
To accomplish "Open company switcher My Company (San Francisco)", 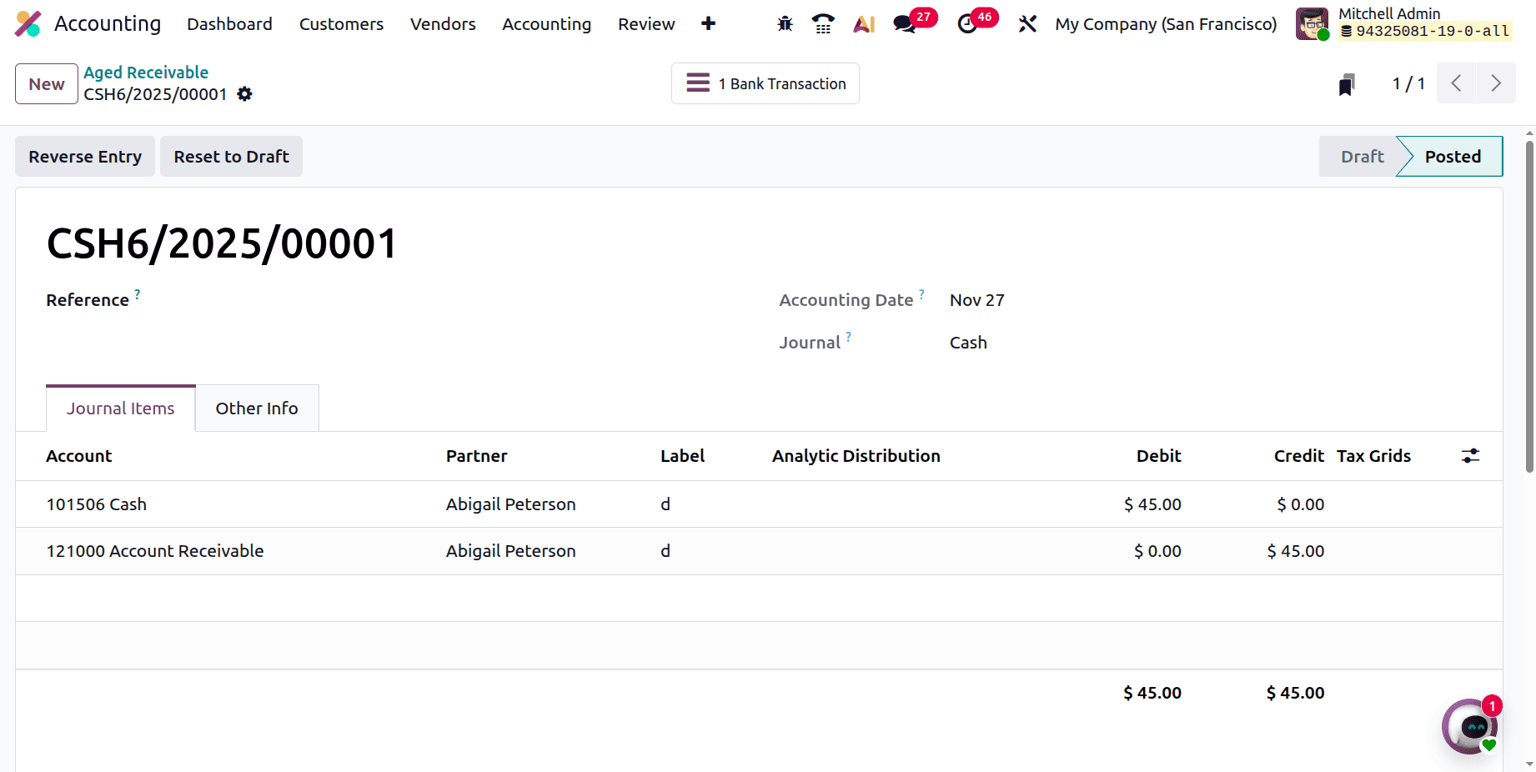I will pyautogui.click(x=1166, y=24).
